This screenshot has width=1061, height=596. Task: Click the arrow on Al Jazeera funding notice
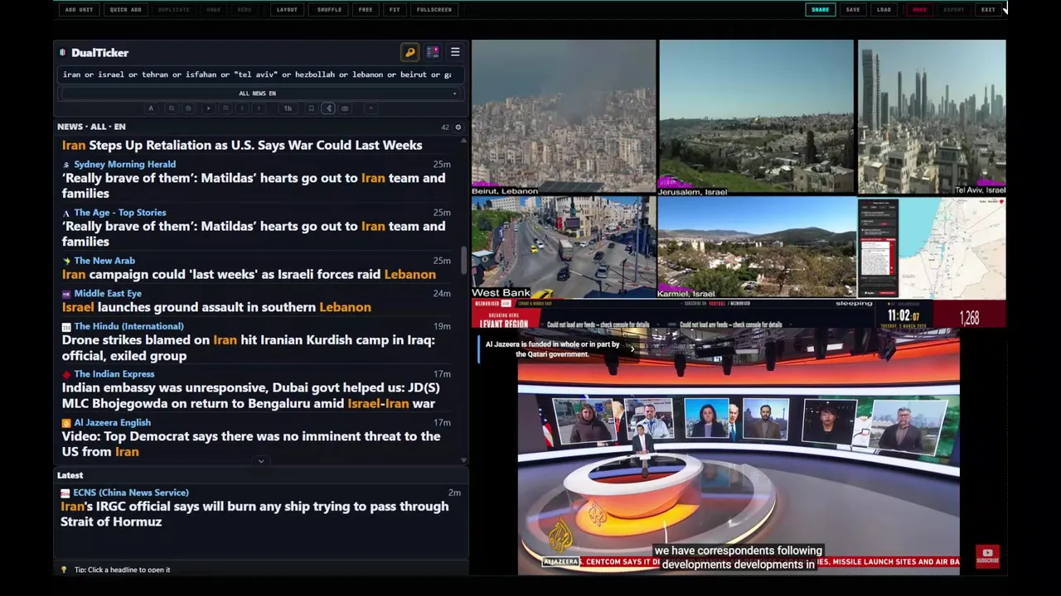click(632, 349)
